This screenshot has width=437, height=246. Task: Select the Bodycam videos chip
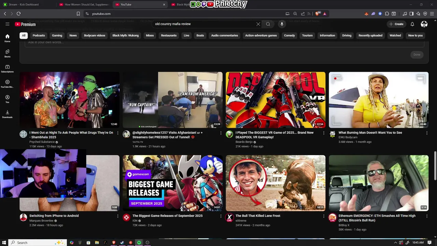[x=95, y=36]
